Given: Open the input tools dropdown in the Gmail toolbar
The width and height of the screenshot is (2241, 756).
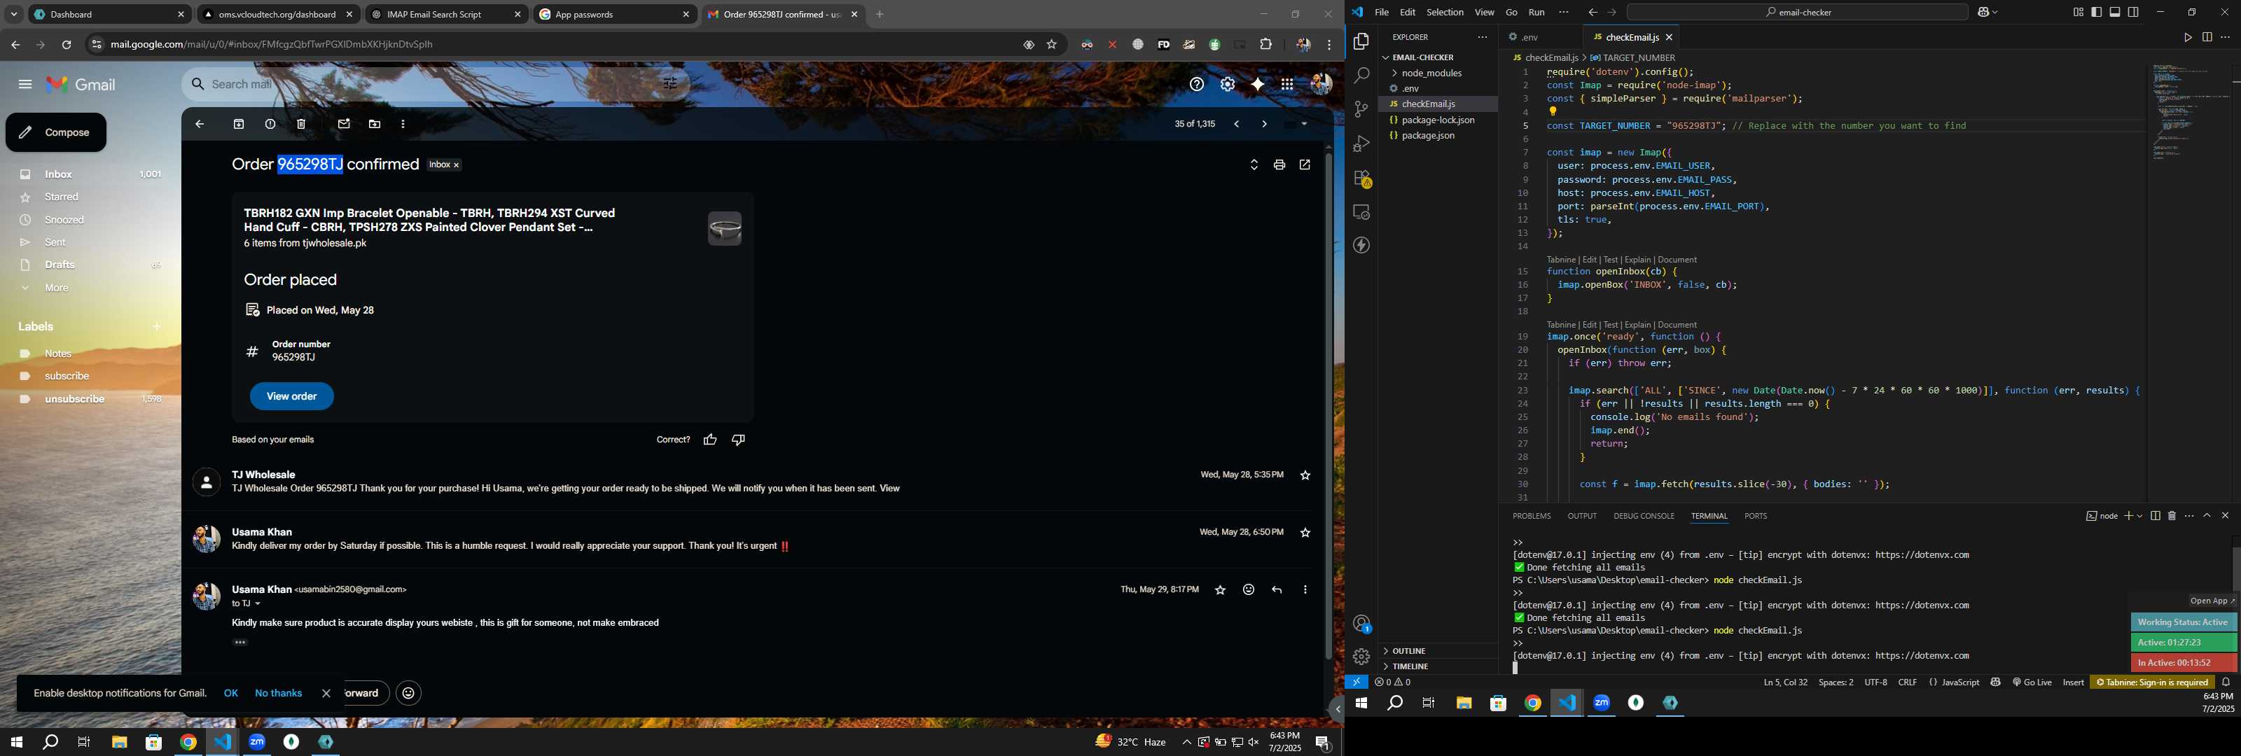Looking at the screenshot, I should 1304,125.
